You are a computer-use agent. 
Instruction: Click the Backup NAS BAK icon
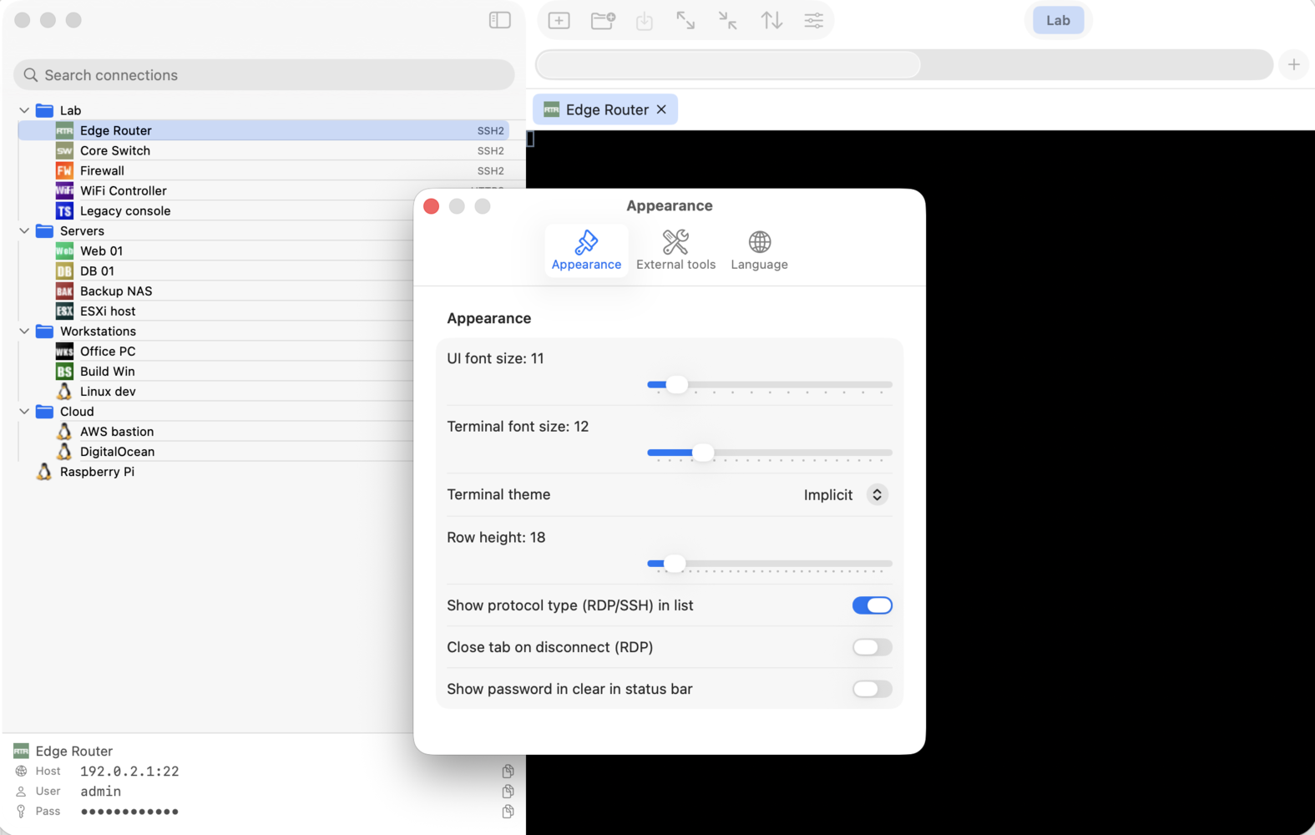[x=64, y=291]
